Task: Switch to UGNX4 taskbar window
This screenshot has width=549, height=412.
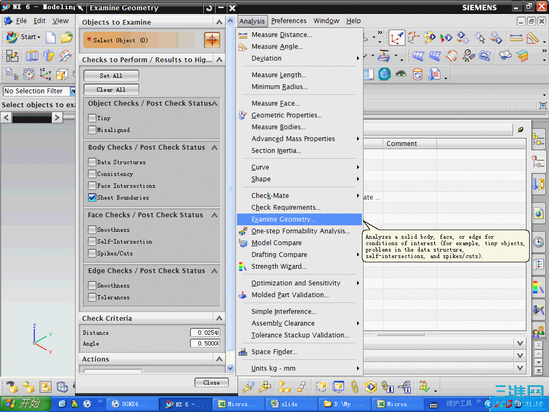Action: (x=132, y=404)
